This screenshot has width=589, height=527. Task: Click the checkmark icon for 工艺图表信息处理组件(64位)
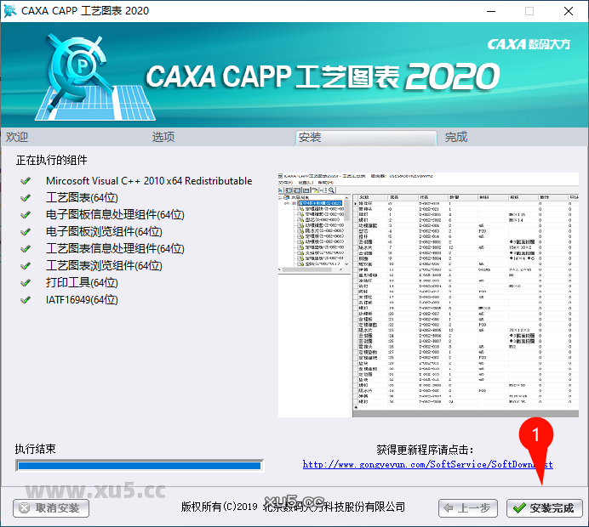(26, 249)
